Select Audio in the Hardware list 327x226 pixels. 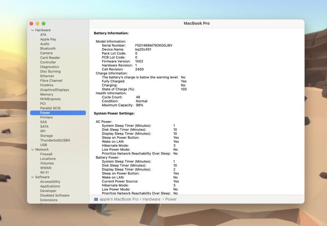coord(45,44)
